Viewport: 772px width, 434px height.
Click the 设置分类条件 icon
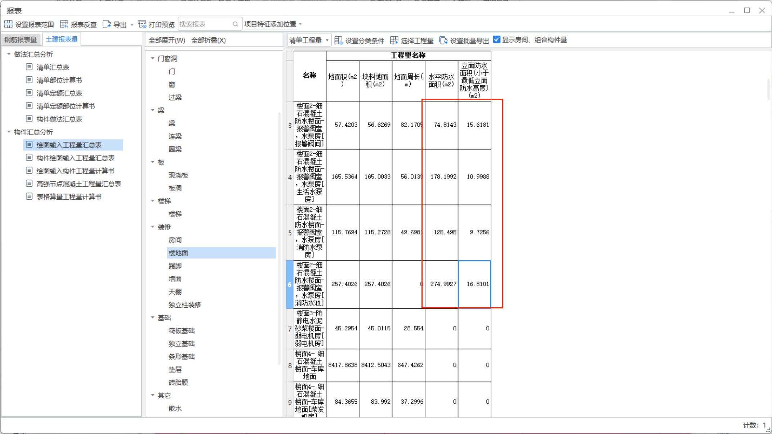coord(338,40)
